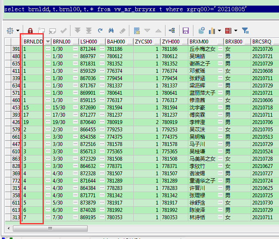Image resolution: width=279 pixels, height=239 pixels.
Task: Toggle single record view icon
Action: pos(137,31)
